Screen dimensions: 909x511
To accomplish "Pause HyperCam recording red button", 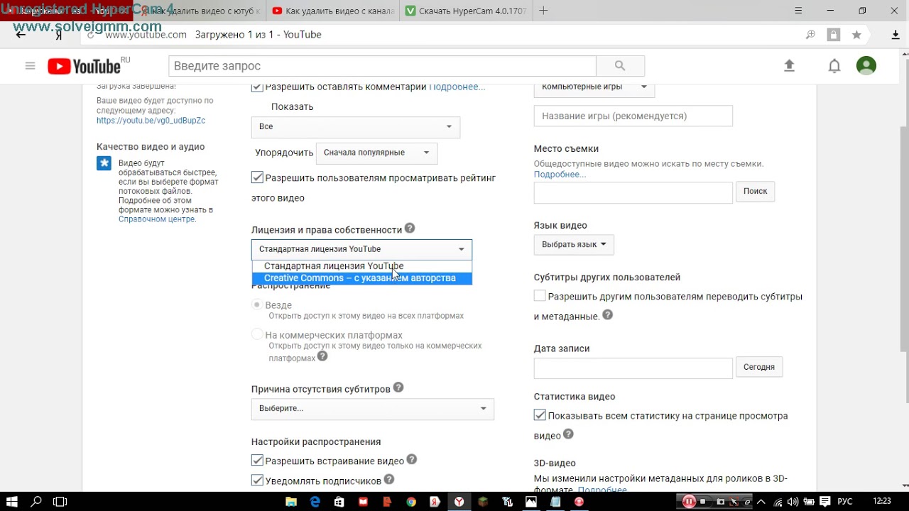I will point(688,502).
